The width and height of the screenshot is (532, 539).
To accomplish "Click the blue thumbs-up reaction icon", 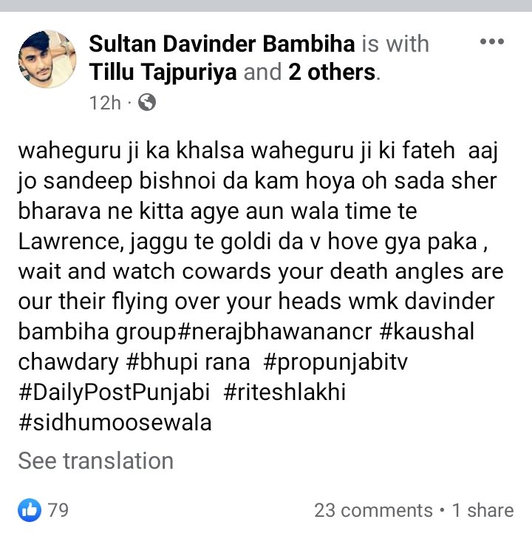I will click(30, 510).
